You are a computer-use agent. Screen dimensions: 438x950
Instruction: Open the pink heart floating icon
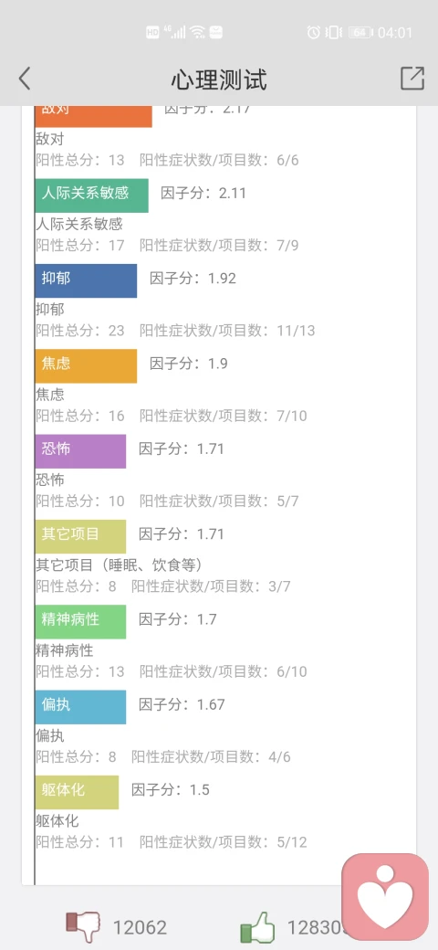pyautogui.click(x=385, y=897)
